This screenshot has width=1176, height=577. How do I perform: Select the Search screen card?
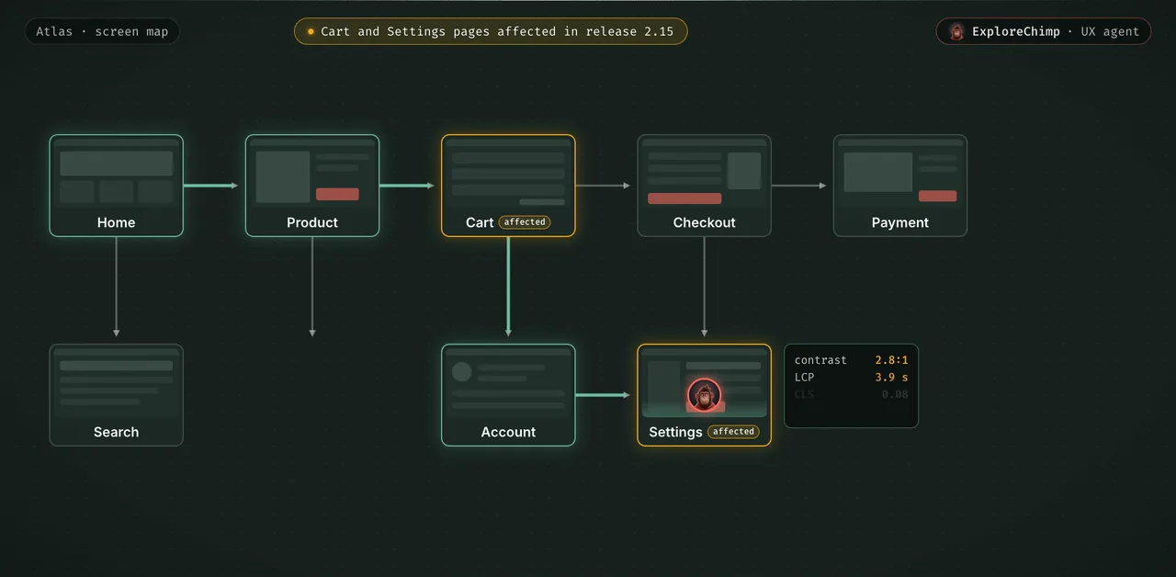point(116,395)
